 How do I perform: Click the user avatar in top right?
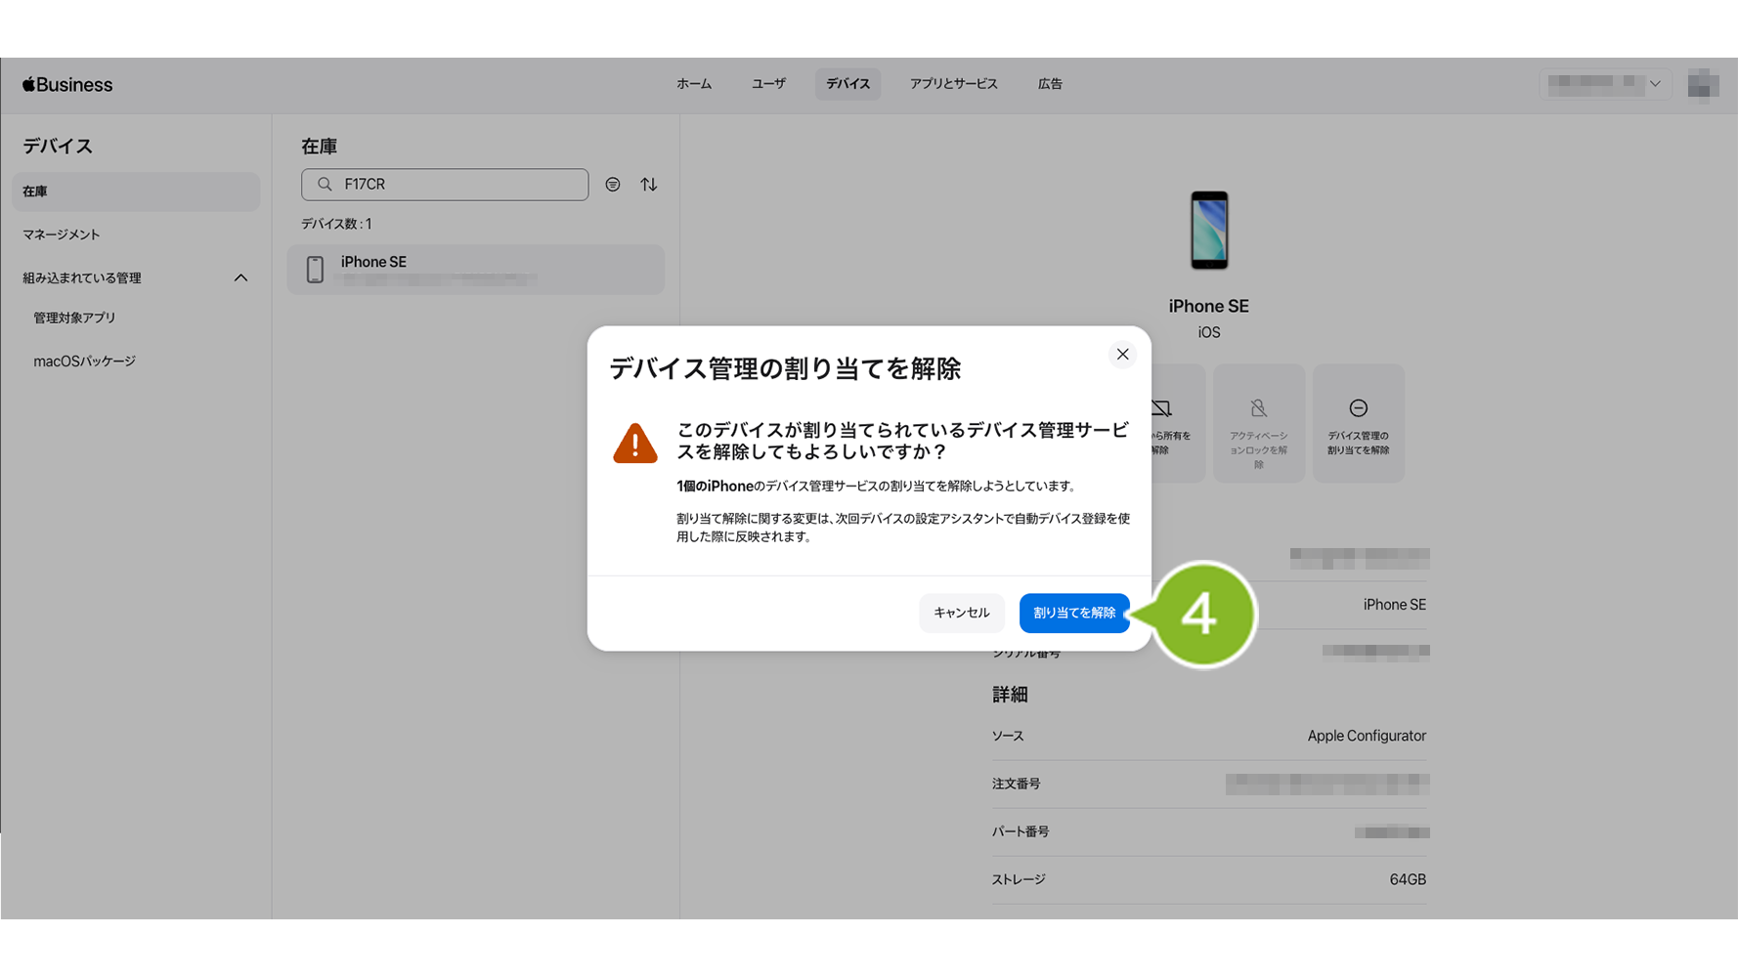(x=1703, y=84)
